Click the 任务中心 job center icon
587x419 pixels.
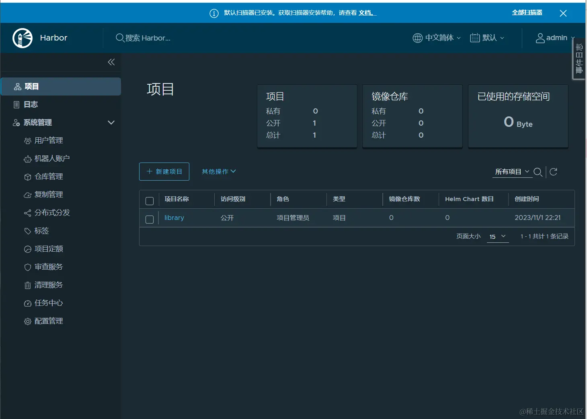[x=28, y=303]
